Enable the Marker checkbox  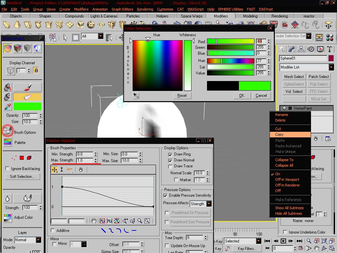tap(176, 180)
